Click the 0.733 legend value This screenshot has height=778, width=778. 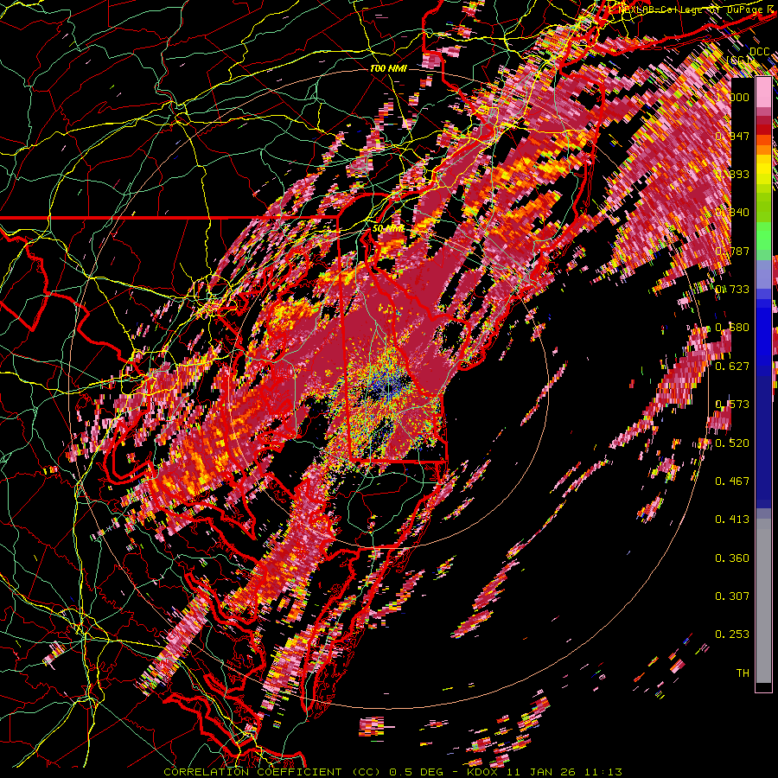(732, 289)
